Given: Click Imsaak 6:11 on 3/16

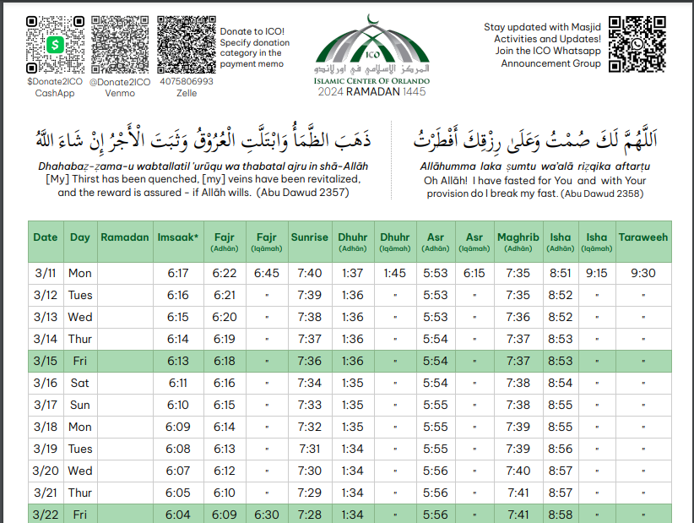Looking at the screenshot, I should [178, 383].
